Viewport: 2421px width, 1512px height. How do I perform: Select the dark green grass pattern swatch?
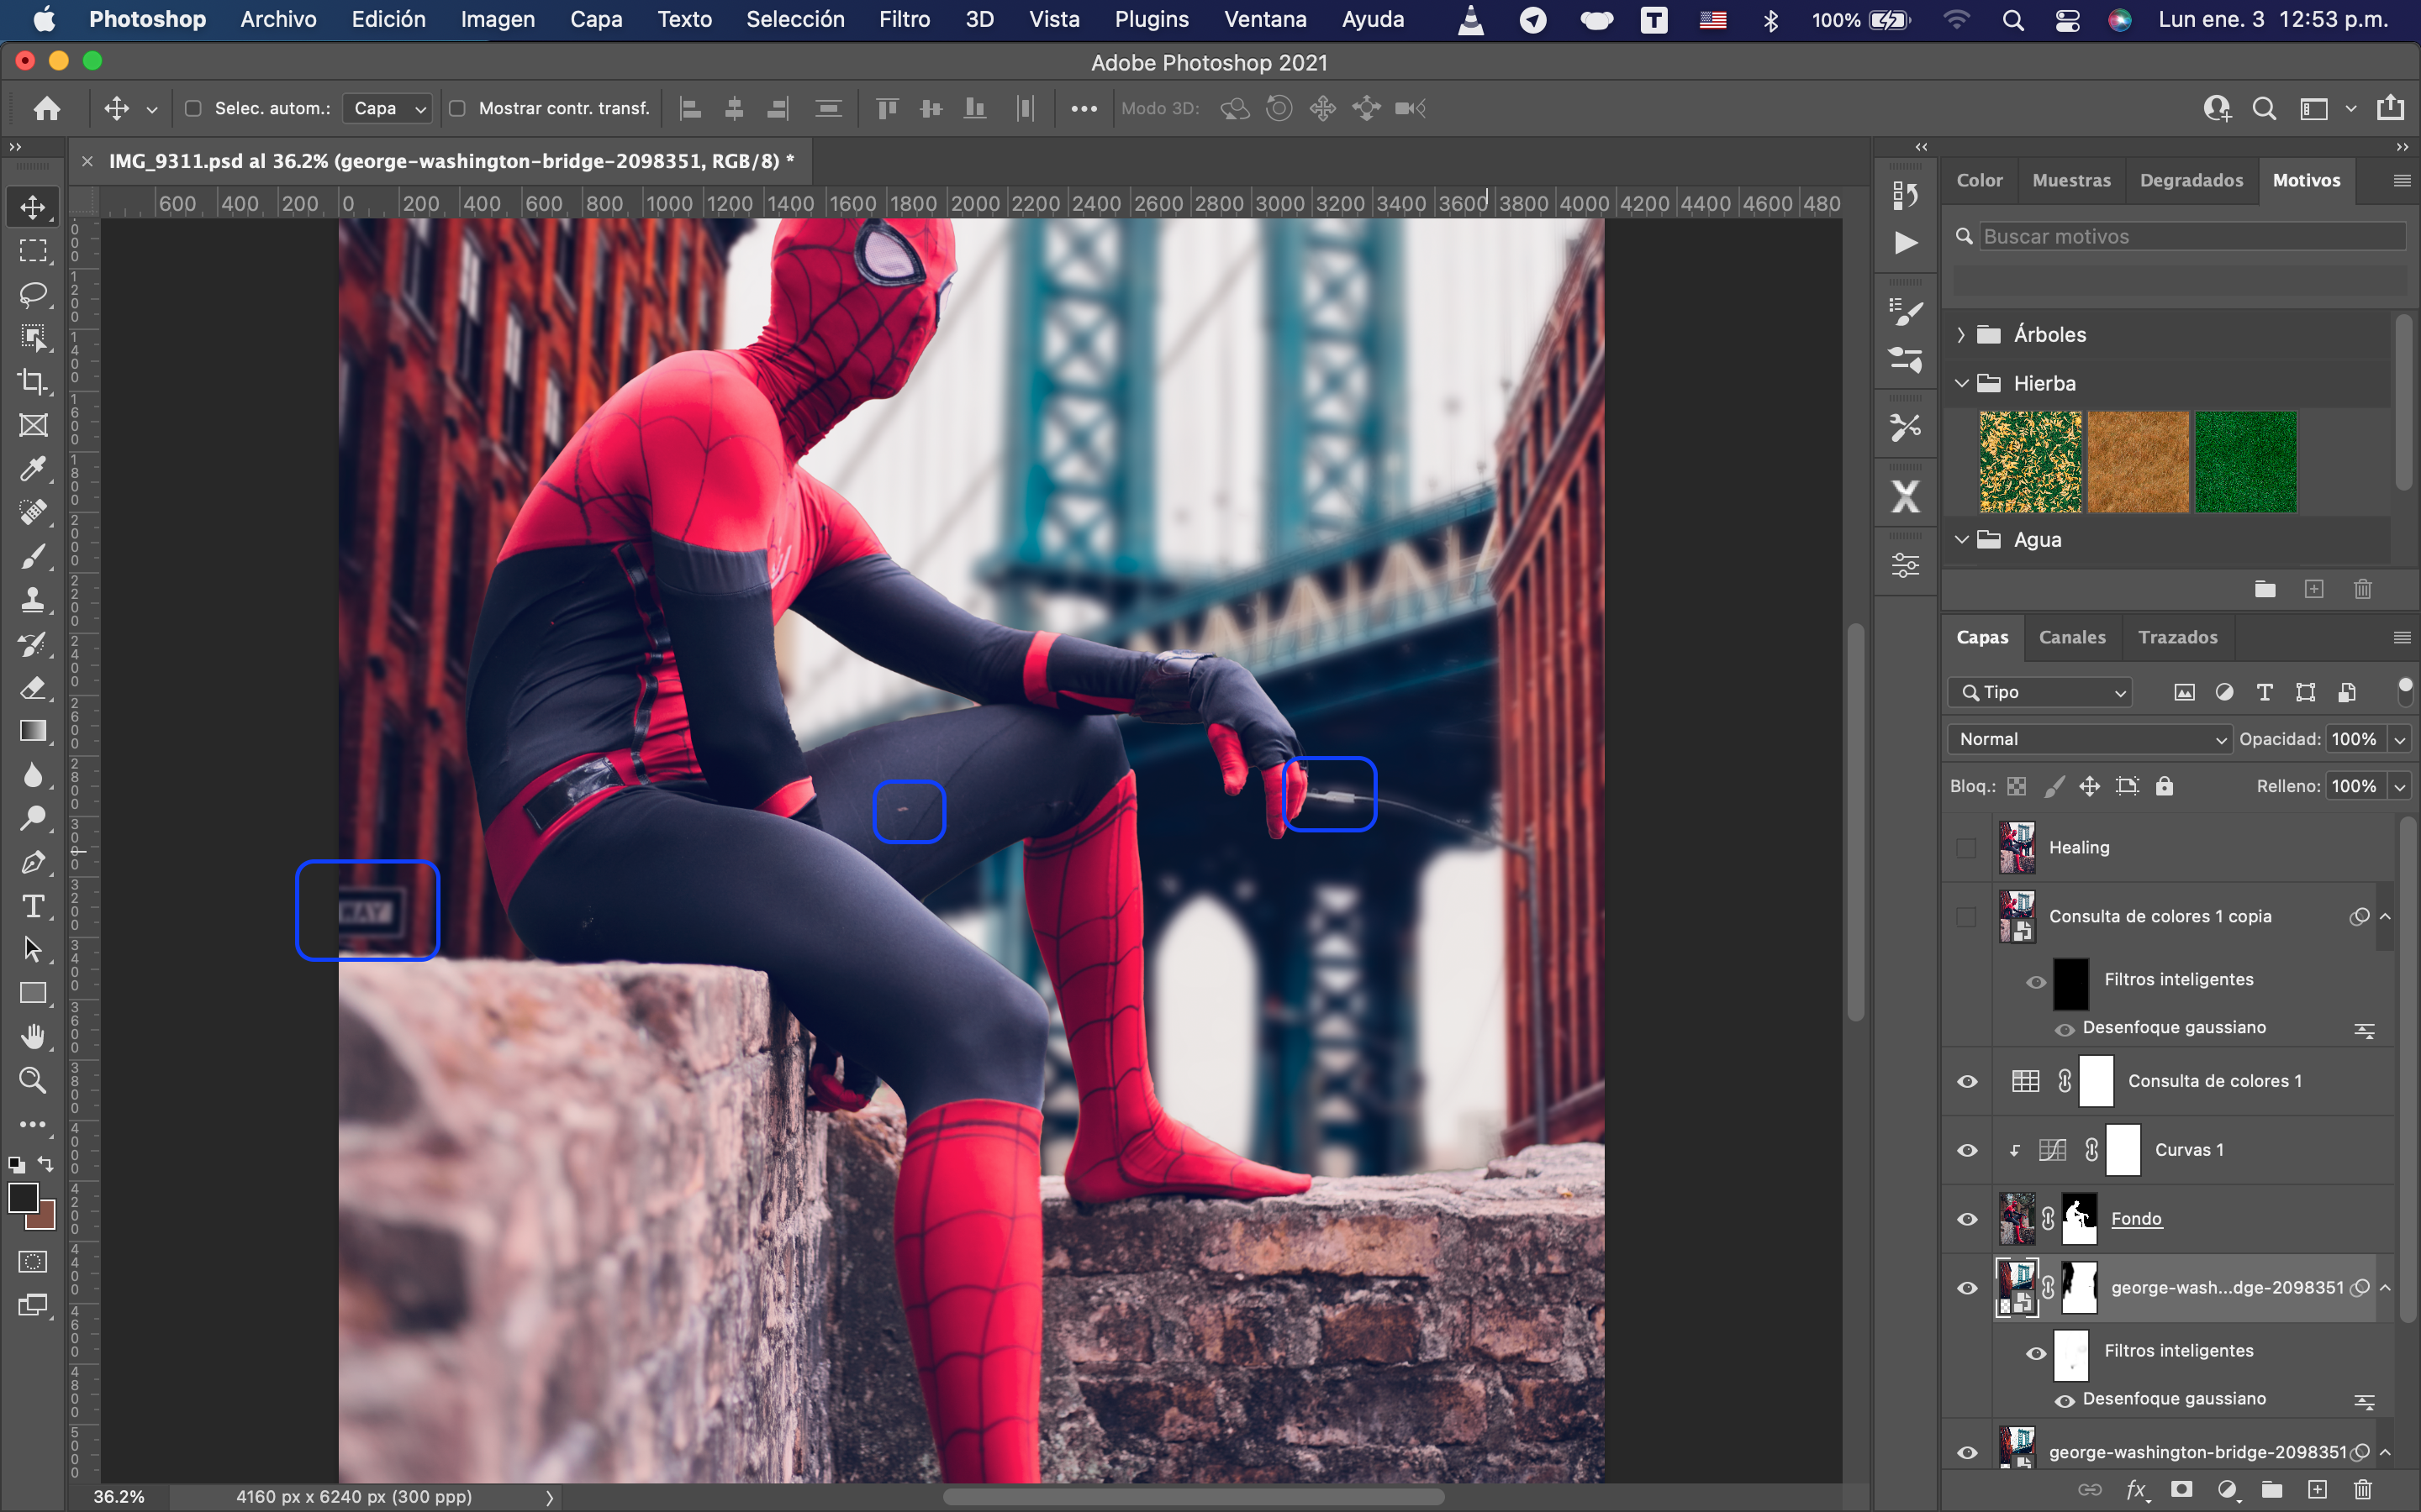click(2245, 462)
